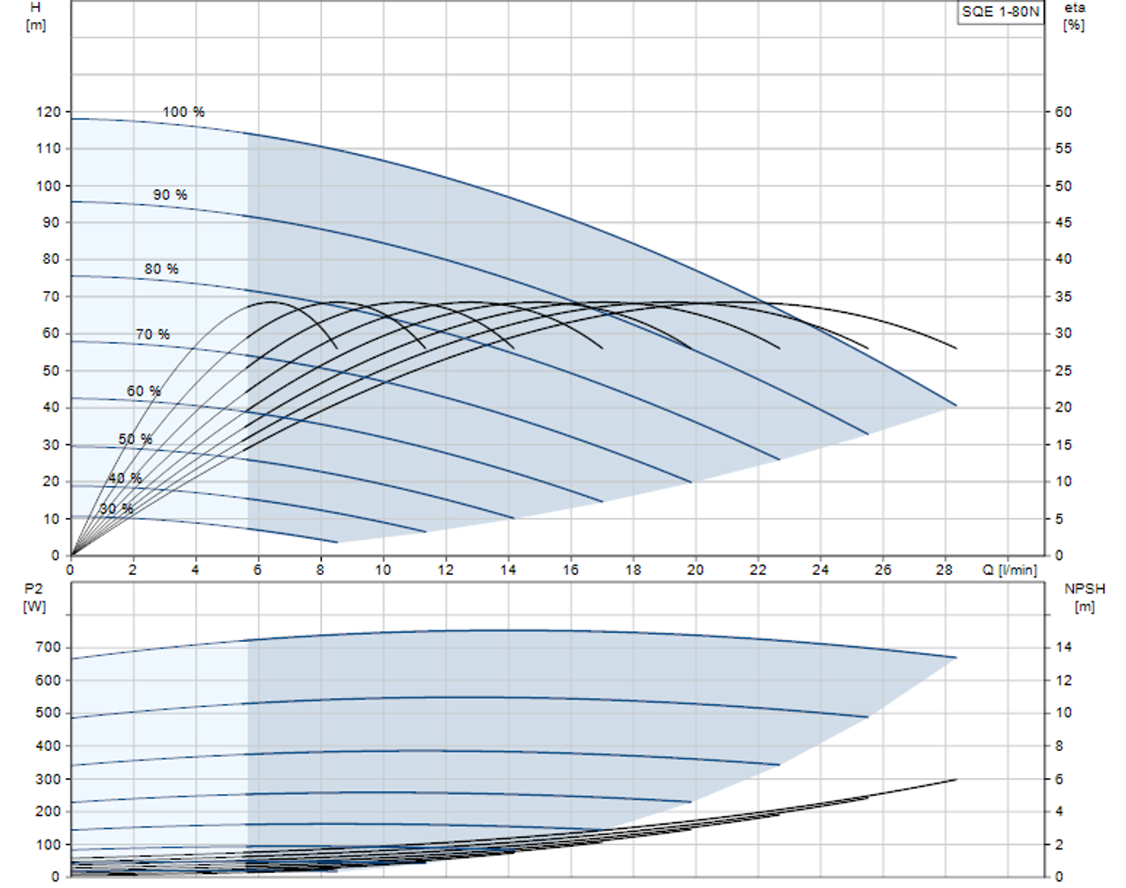Select the 26 tick on the Q axis
The image size is (1126, 888).
click(x=882, y=570)
